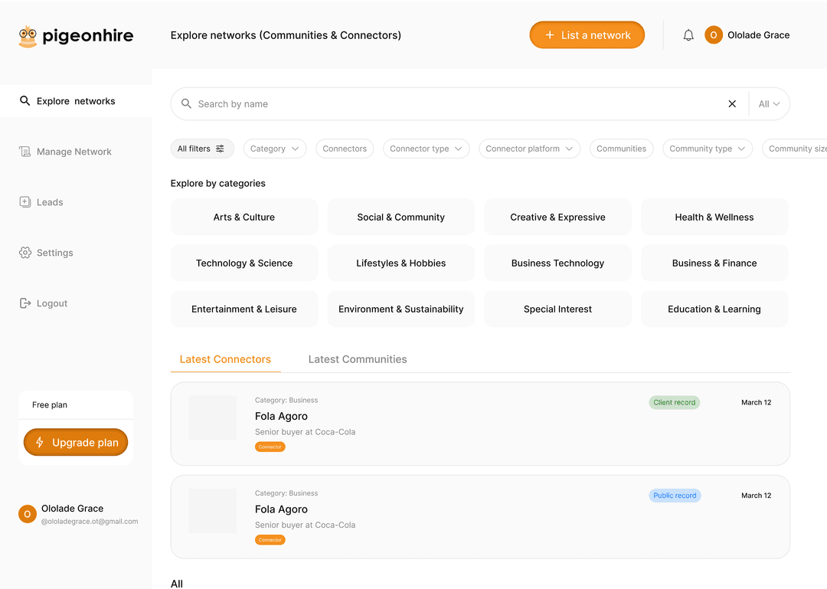Open the All search scope dropdown
The image size is (827, 589).
[x=769, y=104]
